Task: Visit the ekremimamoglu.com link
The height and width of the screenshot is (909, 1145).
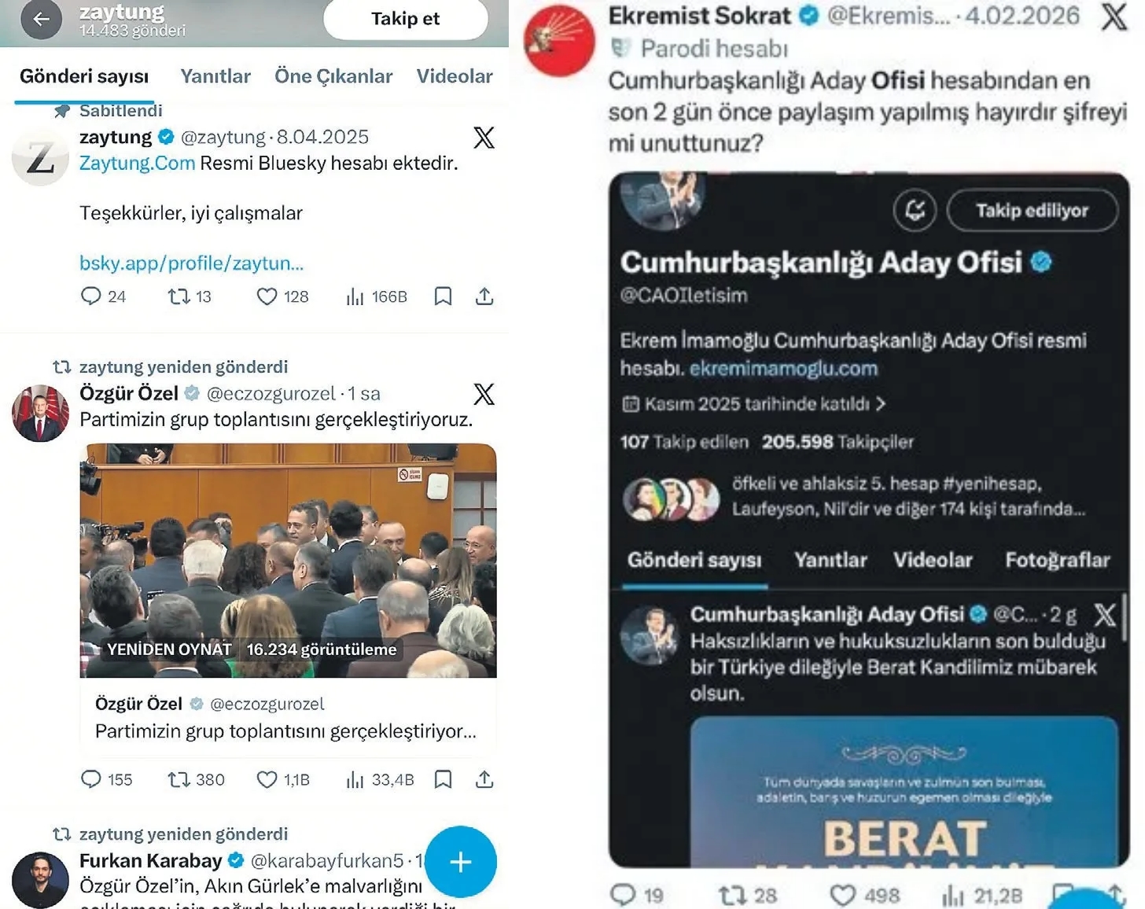Action: click(x=783, y=369)
